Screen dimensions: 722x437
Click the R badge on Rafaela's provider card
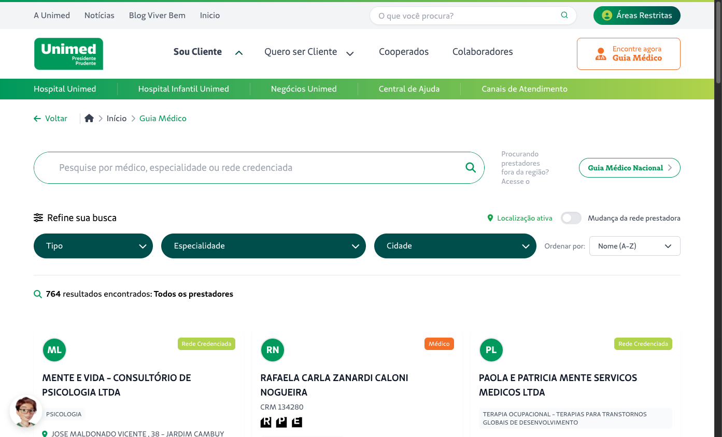tap(266, 422)
